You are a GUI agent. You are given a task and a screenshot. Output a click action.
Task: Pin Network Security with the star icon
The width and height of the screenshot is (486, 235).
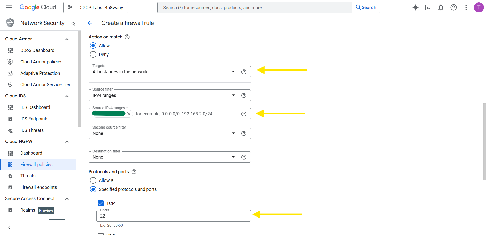(73, 23)
